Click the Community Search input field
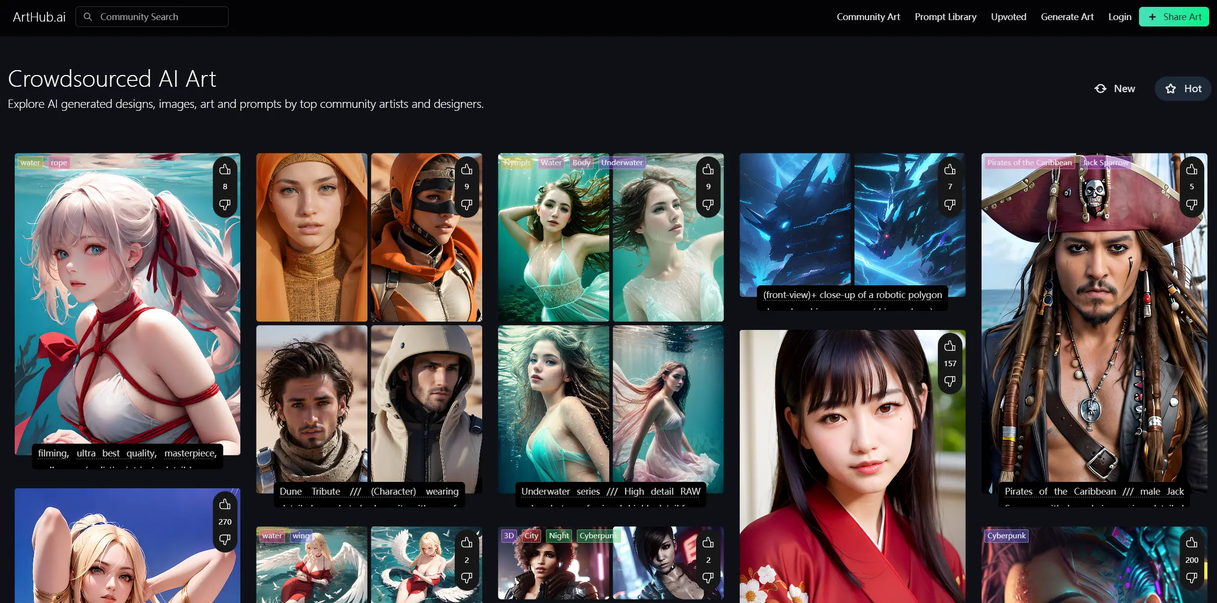Screen dimensions: 1217x603 [152, 17]
